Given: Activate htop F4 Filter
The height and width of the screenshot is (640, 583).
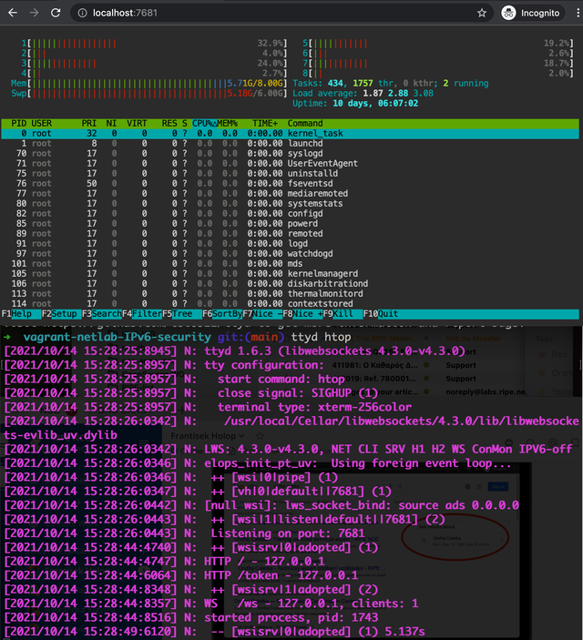Looking at the screenshot, I should pyautogui.click(x=142, y=314).
